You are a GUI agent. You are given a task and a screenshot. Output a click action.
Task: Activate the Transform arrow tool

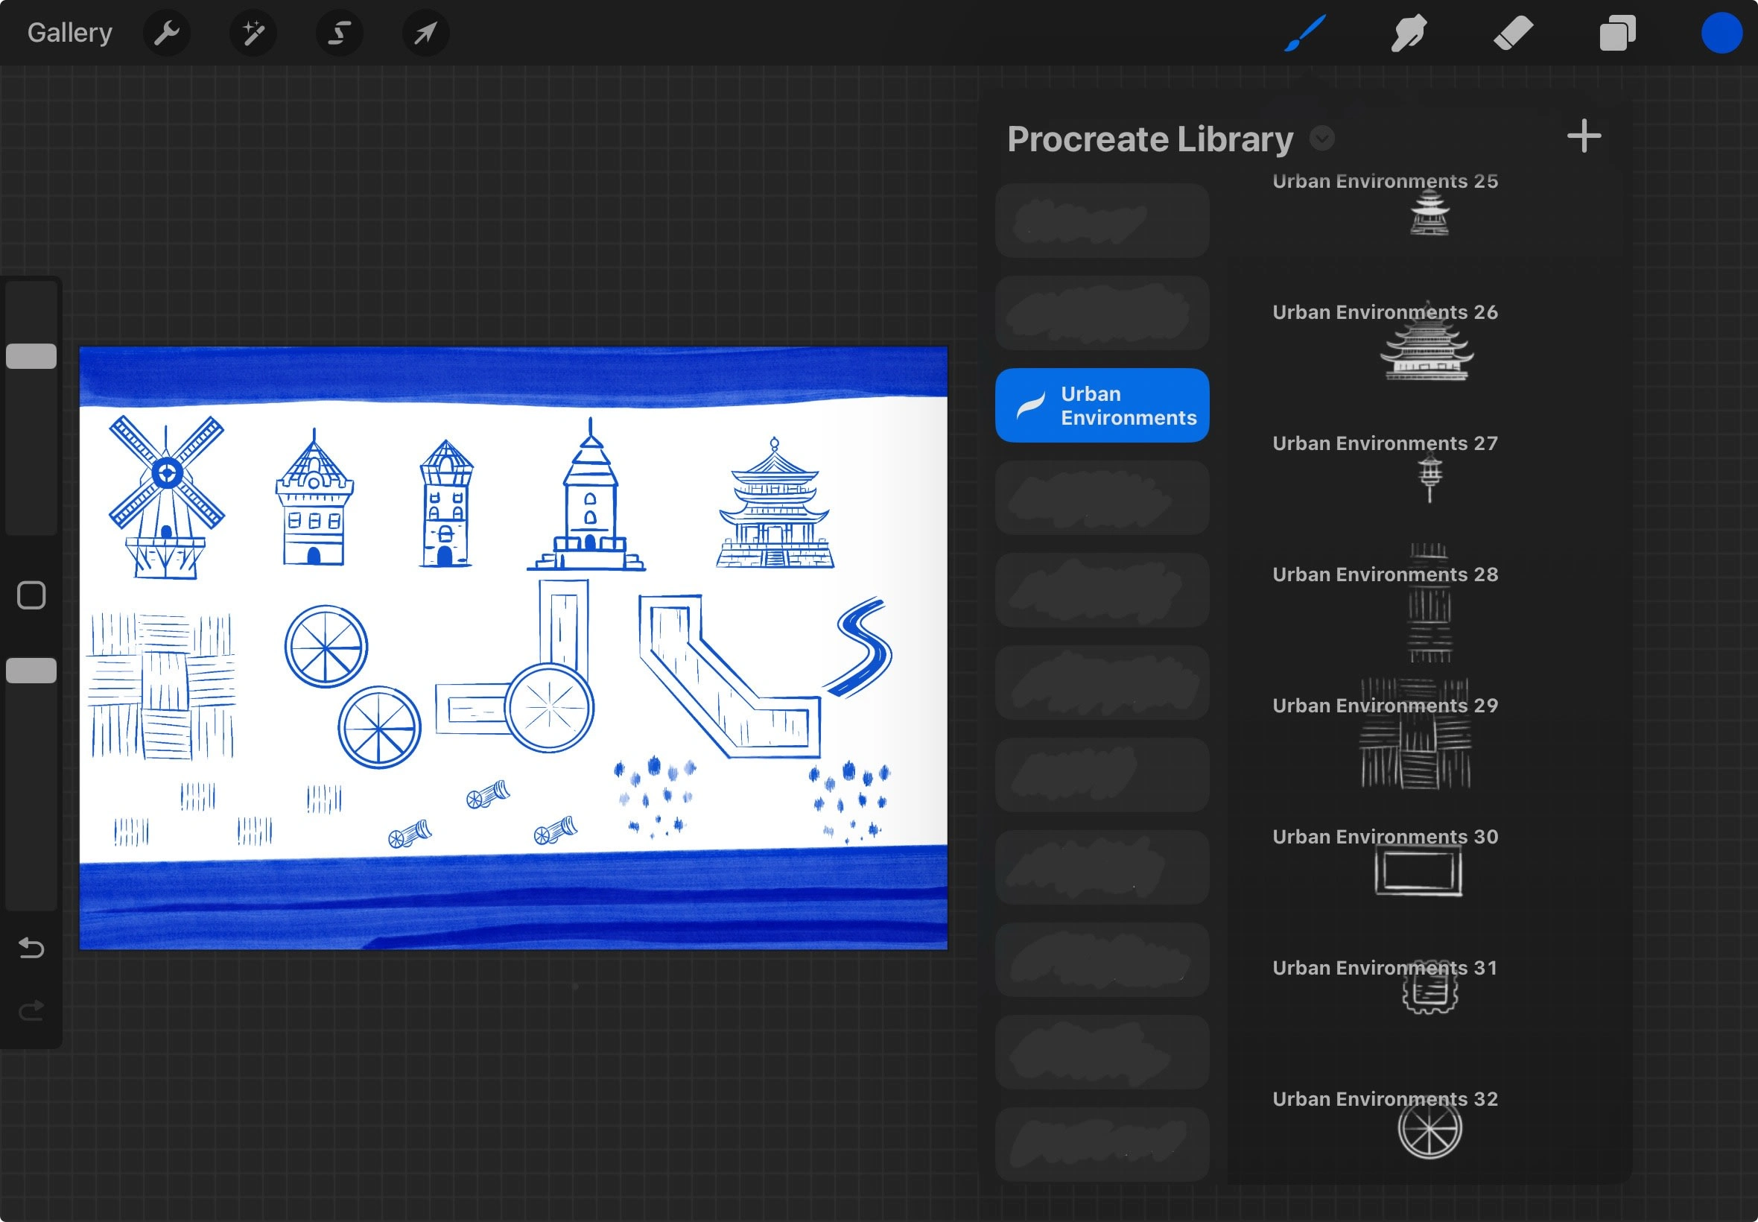425,33
